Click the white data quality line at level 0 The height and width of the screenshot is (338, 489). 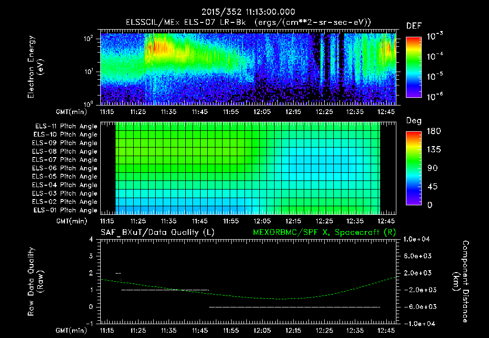click(294, 307)
